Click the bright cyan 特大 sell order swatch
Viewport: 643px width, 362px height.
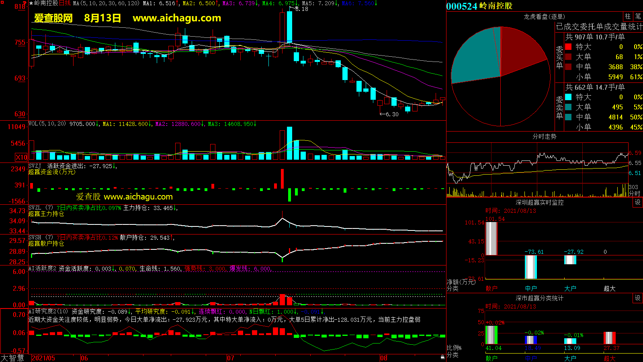[x=568, y=97]
